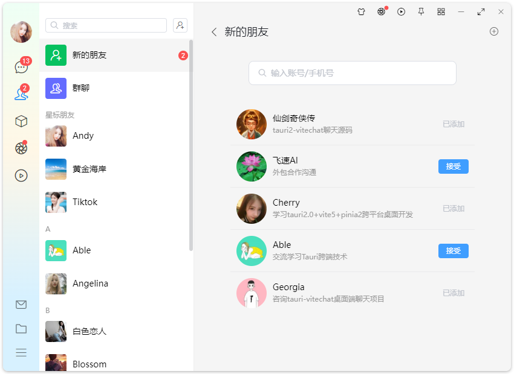
Task: Pin the window with the pushpin icon
Action: 421,11
